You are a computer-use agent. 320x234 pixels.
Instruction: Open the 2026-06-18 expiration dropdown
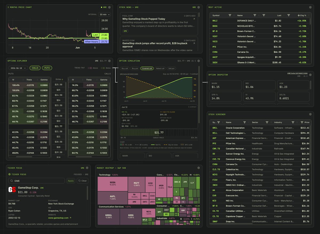pos(18,68)
